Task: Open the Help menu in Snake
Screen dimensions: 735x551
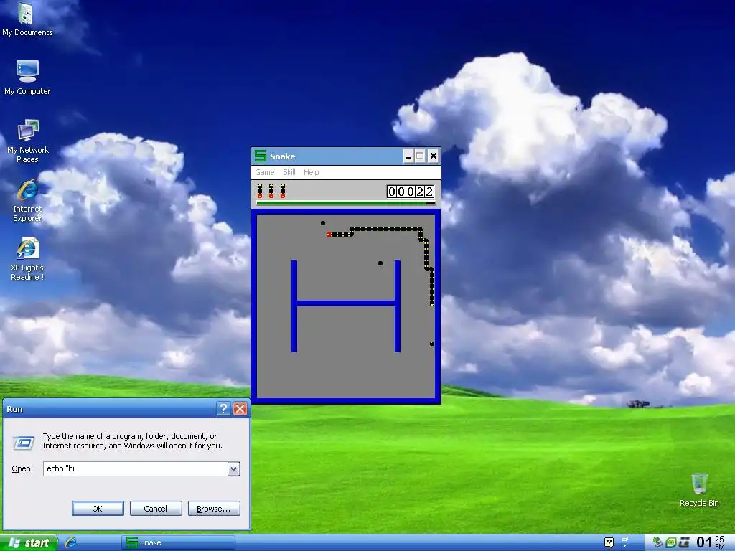Action: pos(311,172)
